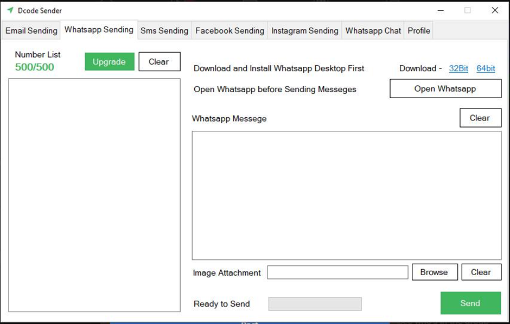Viewport: 510px width, 324px height.
Task: Open the Sms Sending tab
Action: tap(164, 30)
